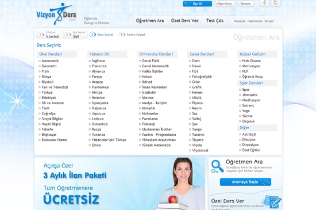Go back to step 2 Şişli

(x=75, y=35)
